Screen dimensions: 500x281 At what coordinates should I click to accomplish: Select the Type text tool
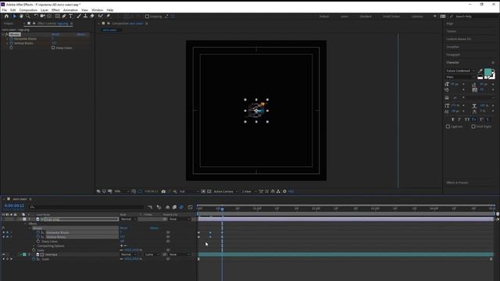pos(70,16)
